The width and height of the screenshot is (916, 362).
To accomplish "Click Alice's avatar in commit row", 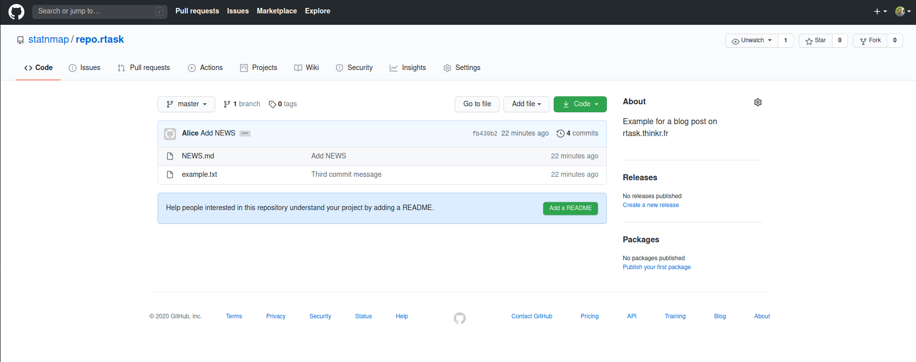I will (170, 134).
